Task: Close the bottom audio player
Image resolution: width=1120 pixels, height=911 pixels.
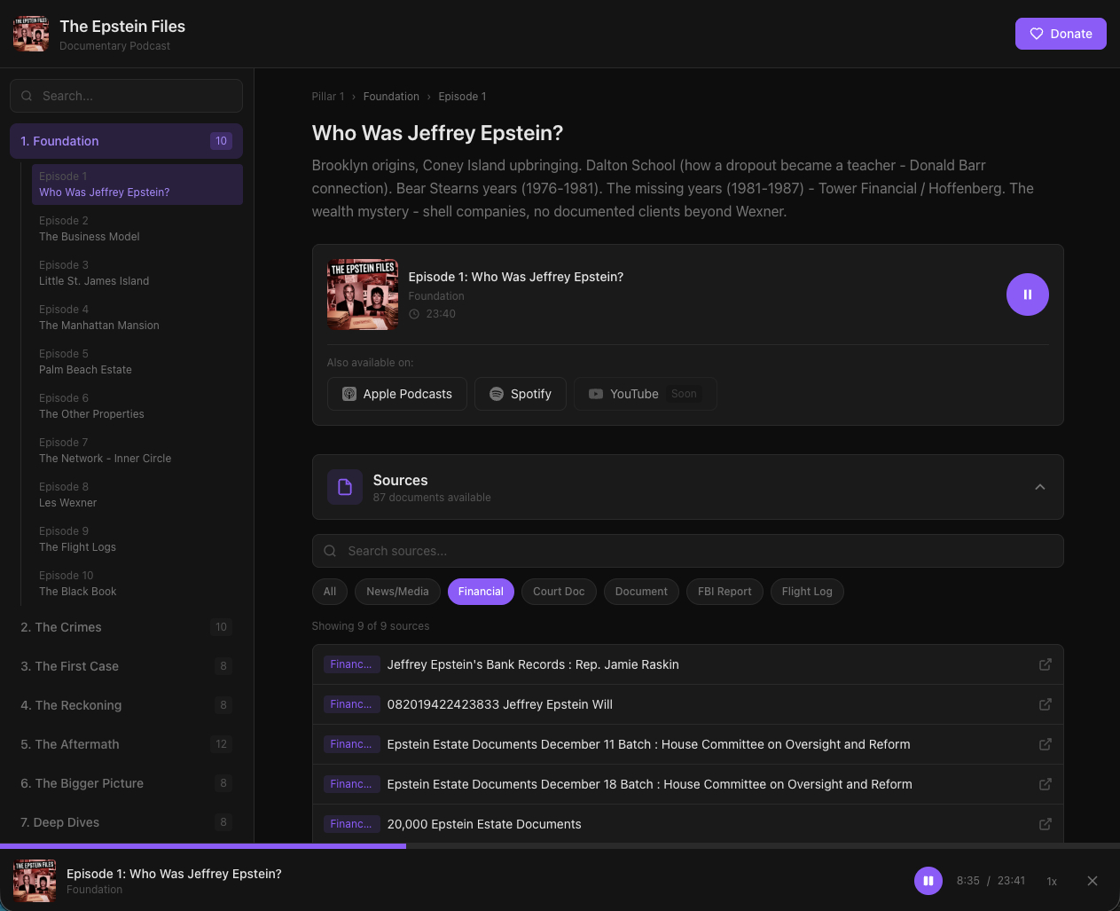Action: pos(1092,881)
